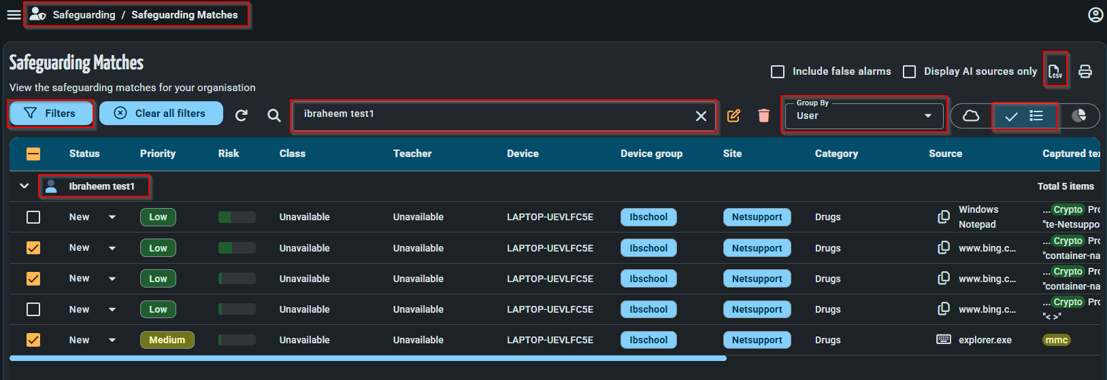Toggle the select-all header checkbox
The width and height of the screenshot is (1107, 380).
point(33,154)
